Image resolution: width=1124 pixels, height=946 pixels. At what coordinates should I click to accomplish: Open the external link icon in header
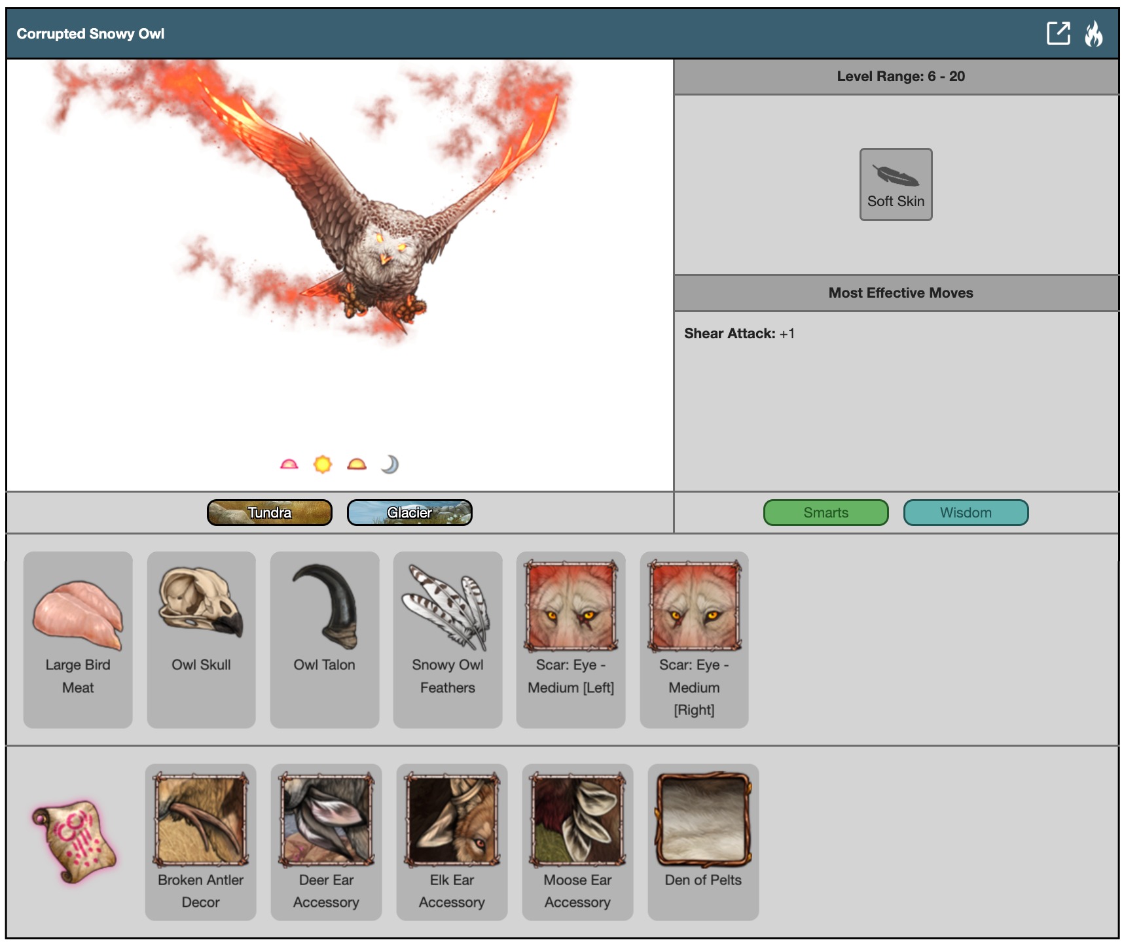1057,33
